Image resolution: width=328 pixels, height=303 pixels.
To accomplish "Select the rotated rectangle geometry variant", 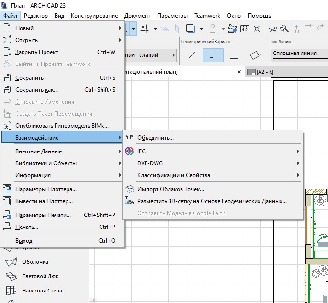I will (255, 55).
